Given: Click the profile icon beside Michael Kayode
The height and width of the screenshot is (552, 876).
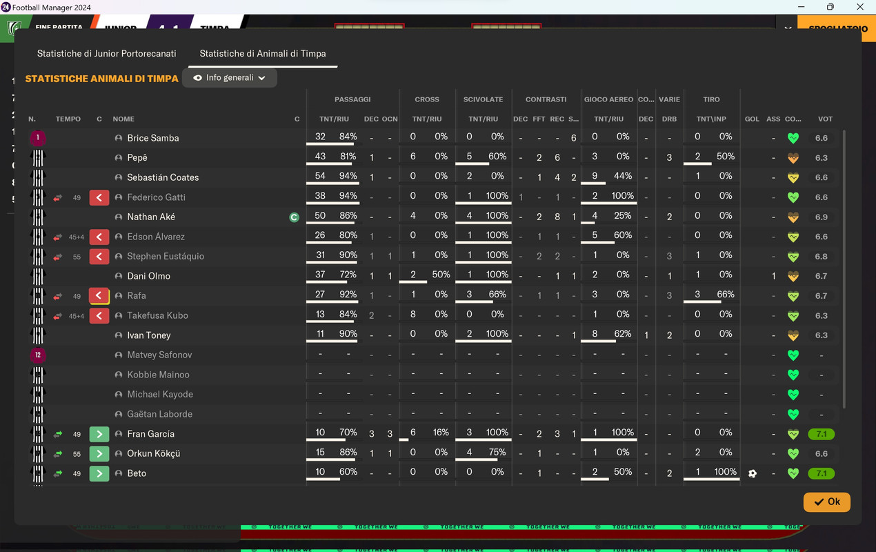Looking at the screenshot, I should (x=119, y=395).
